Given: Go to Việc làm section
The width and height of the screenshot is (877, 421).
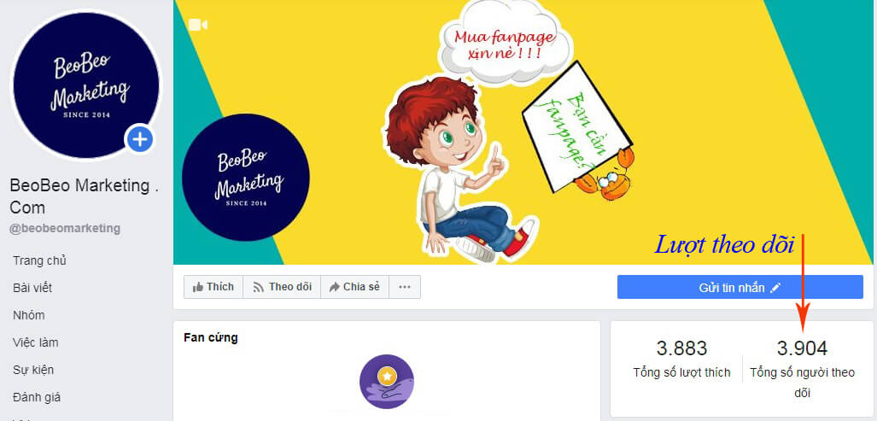Looking at the screenshot, I should (x=36, y=342).
